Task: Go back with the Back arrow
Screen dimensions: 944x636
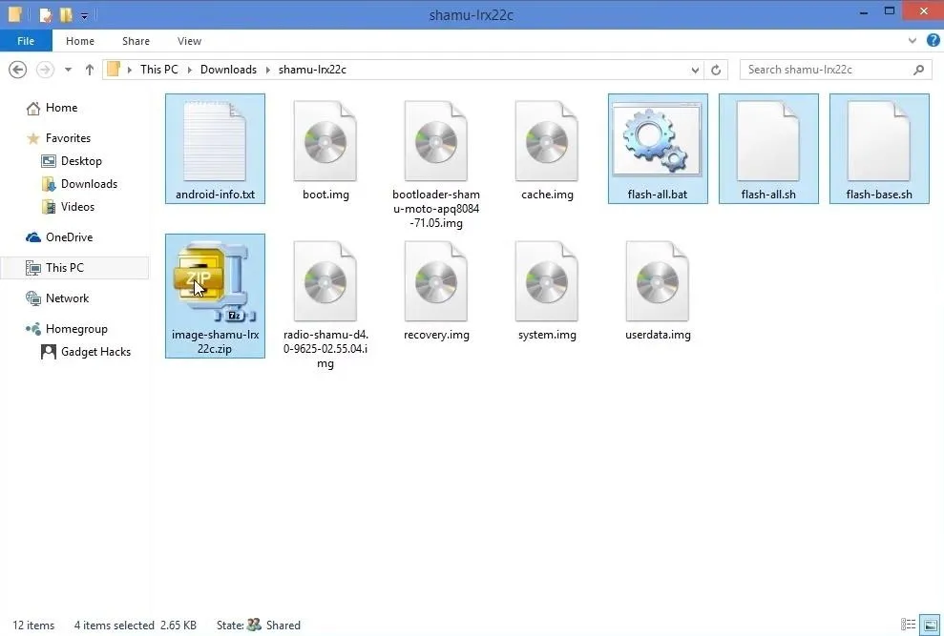Action: [x=17, y=70]
